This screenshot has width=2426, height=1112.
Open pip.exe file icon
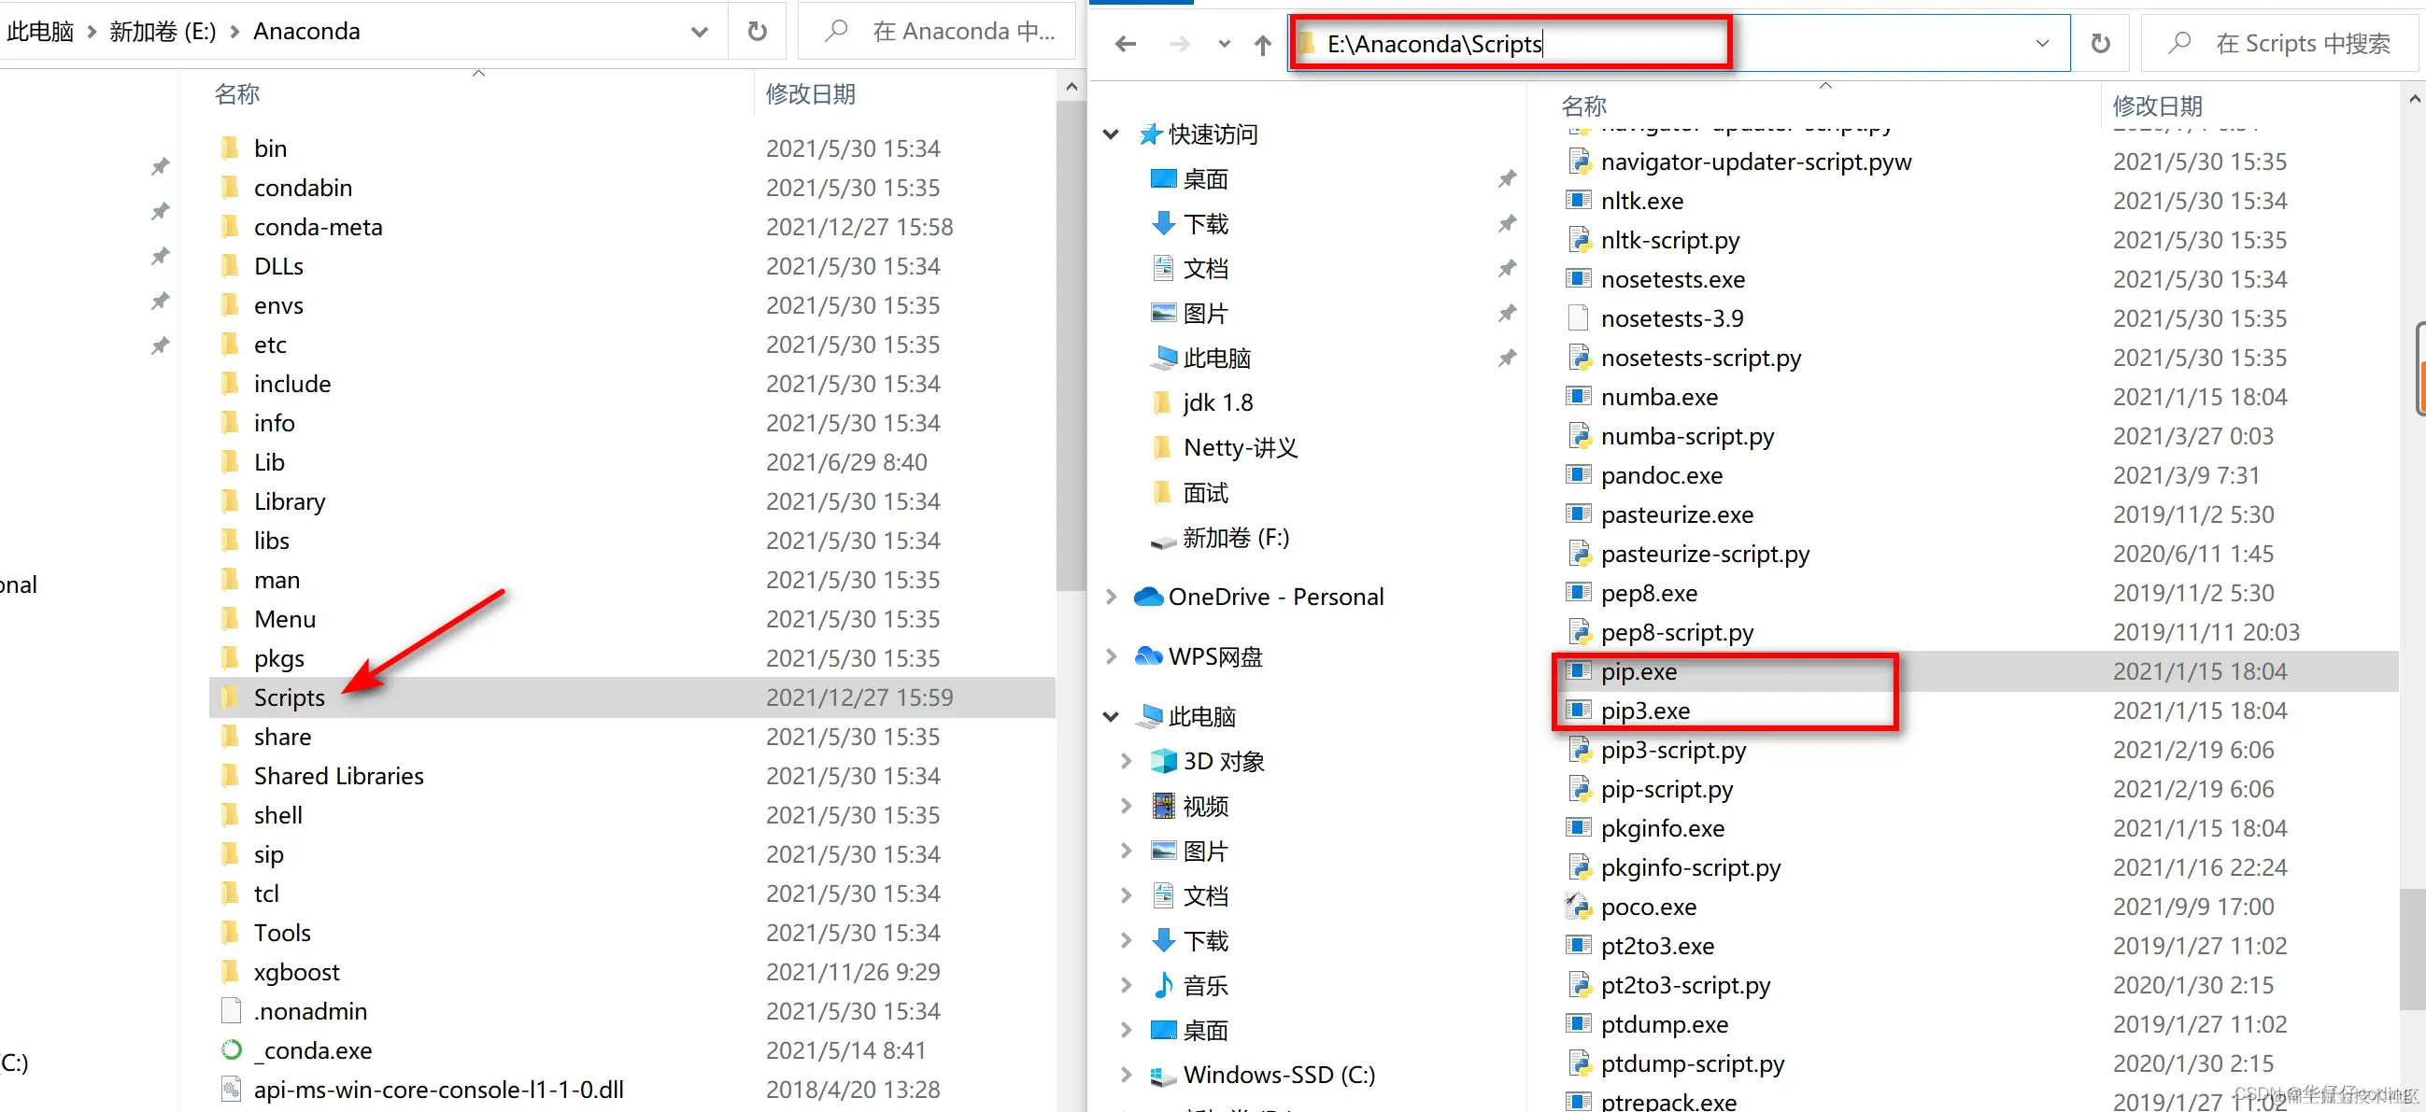(x=1578, y=670)
